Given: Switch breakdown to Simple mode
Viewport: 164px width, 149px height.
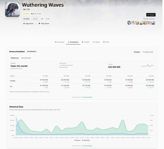Looking at the screenshot, I should (x=137, y=52).
